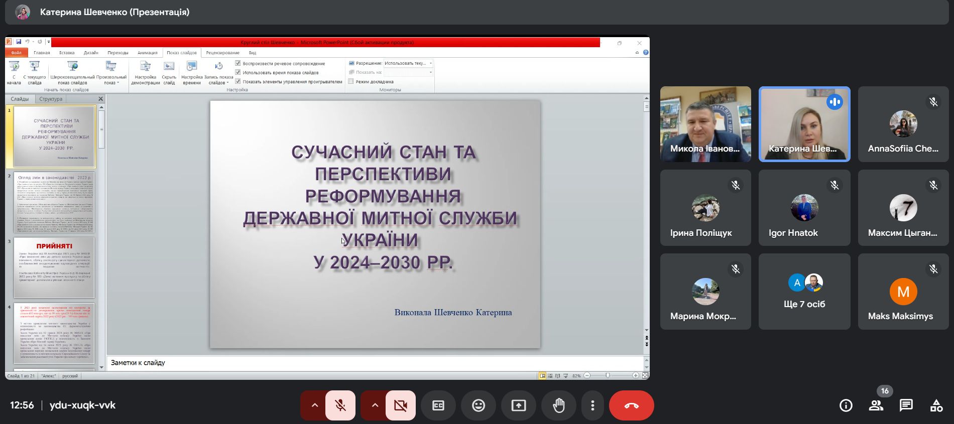Image resolution: width=954 pixels, height=424 pixels.
Task: Expand audio settings arrow beside microphone
Action: pos(315,405)
